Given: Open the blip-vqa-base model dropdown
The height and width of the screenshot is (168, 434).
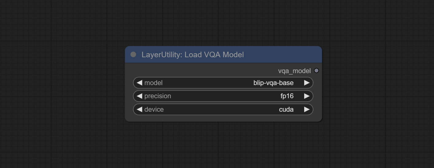Looking at the screenshot, I should click(273, 83).
